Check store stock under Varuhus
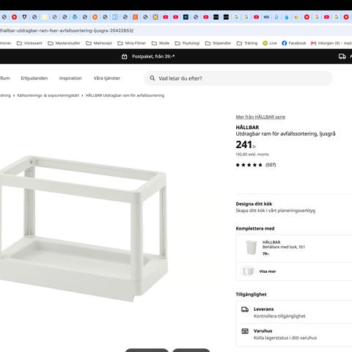Image resolution: width=352 pixels, height=352 pixels. [x=285, y=338]
